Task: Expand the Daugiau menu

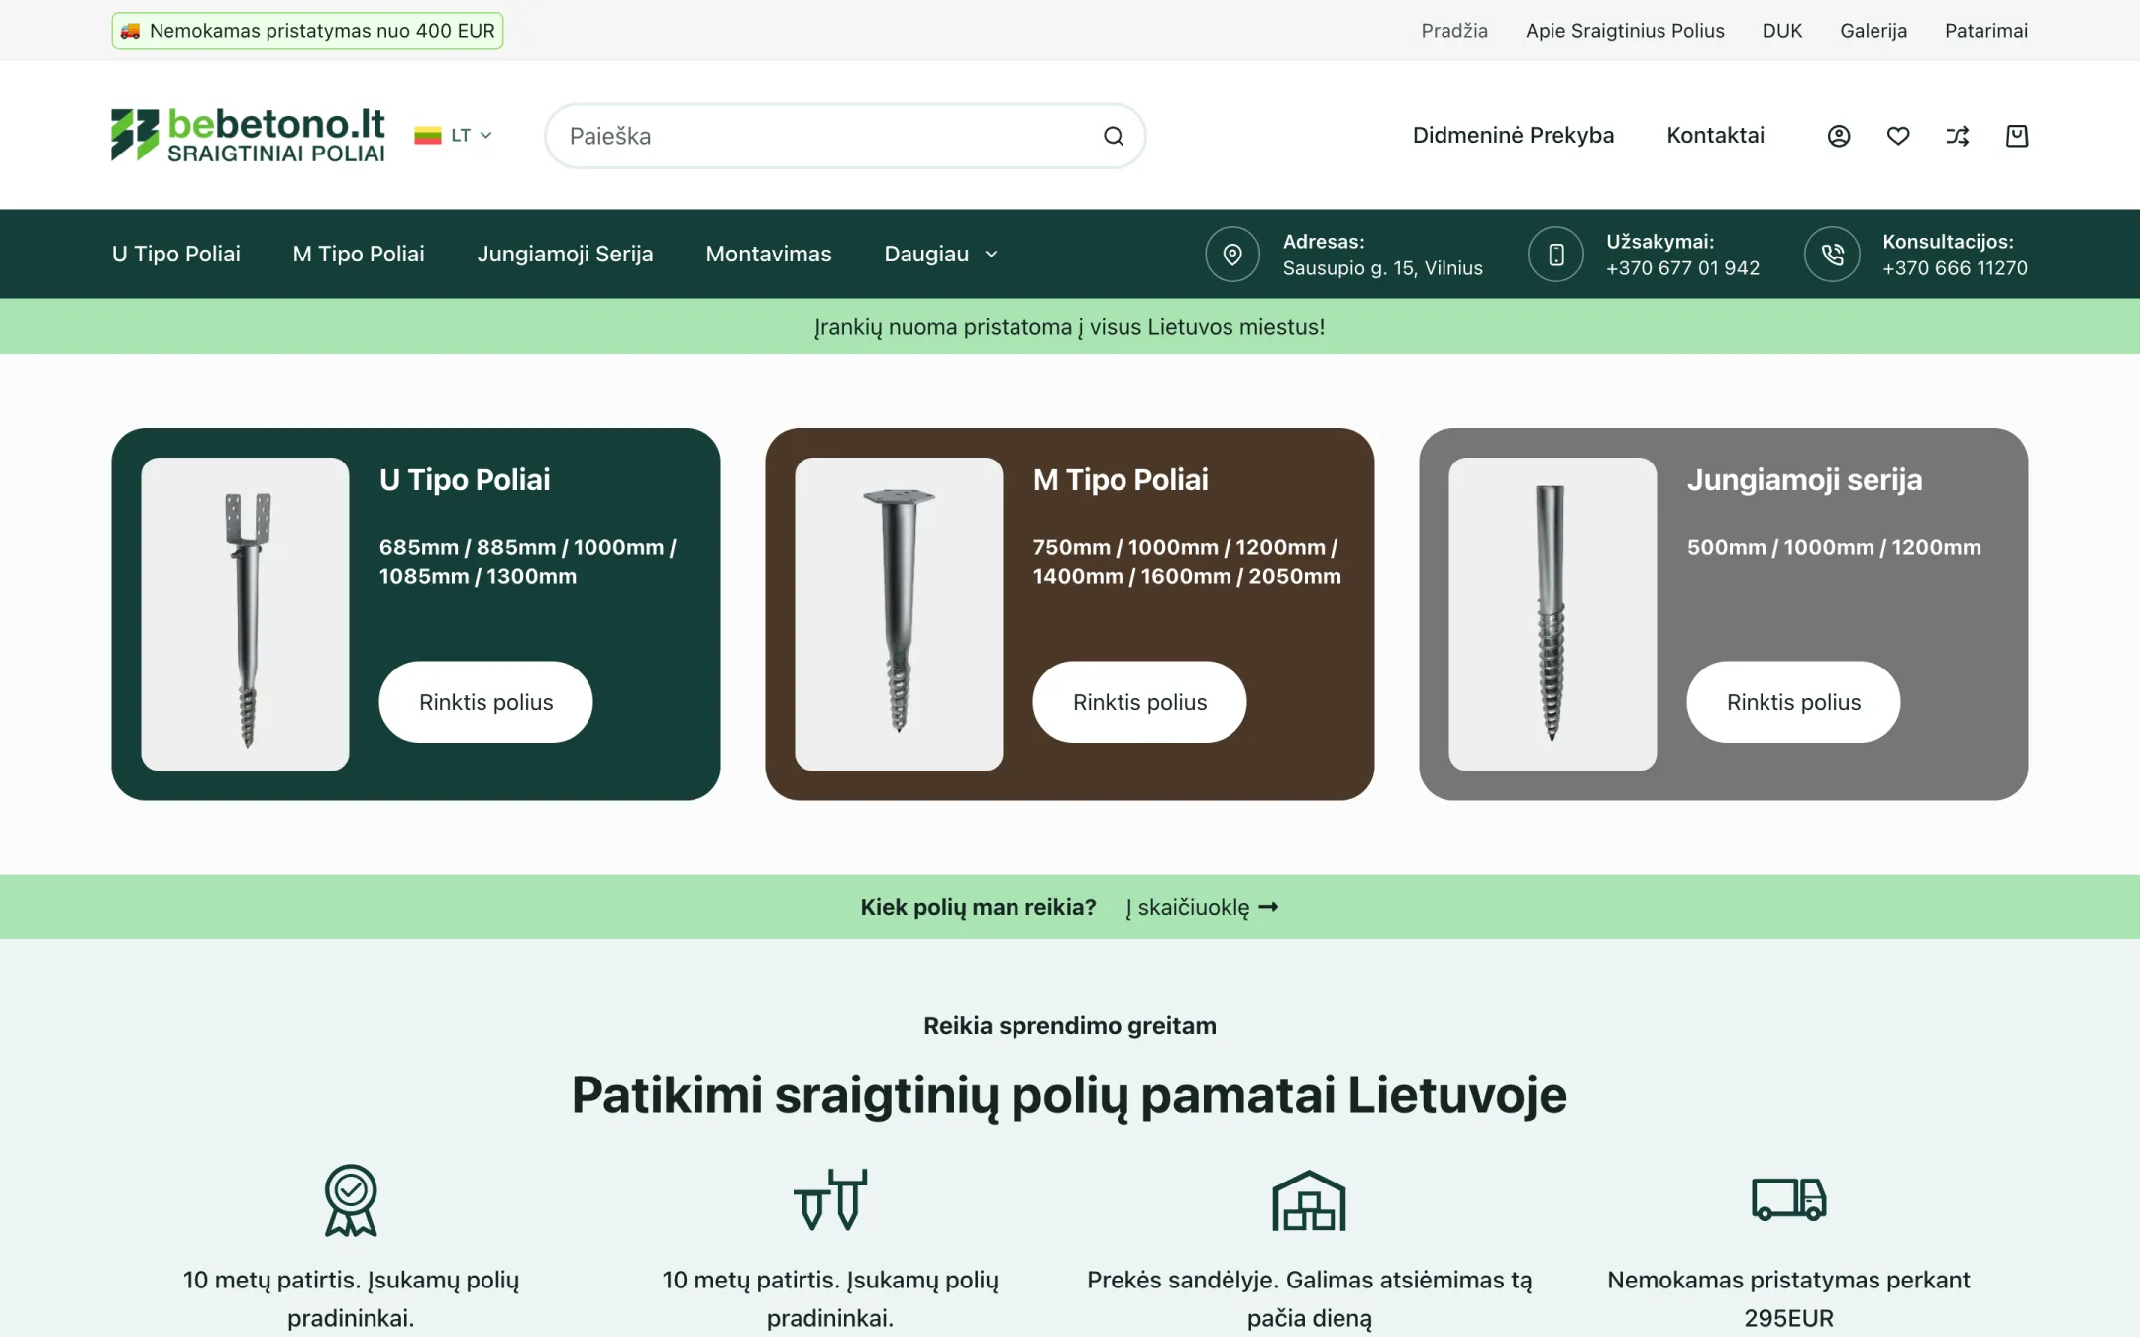Action: pos(940,255)
